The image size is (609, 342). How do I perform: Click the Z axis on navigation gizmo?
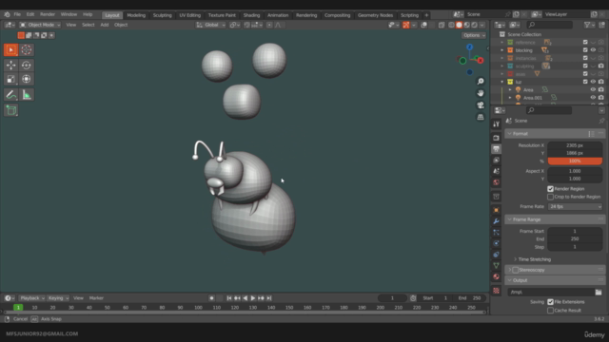[x=469, y=47]
